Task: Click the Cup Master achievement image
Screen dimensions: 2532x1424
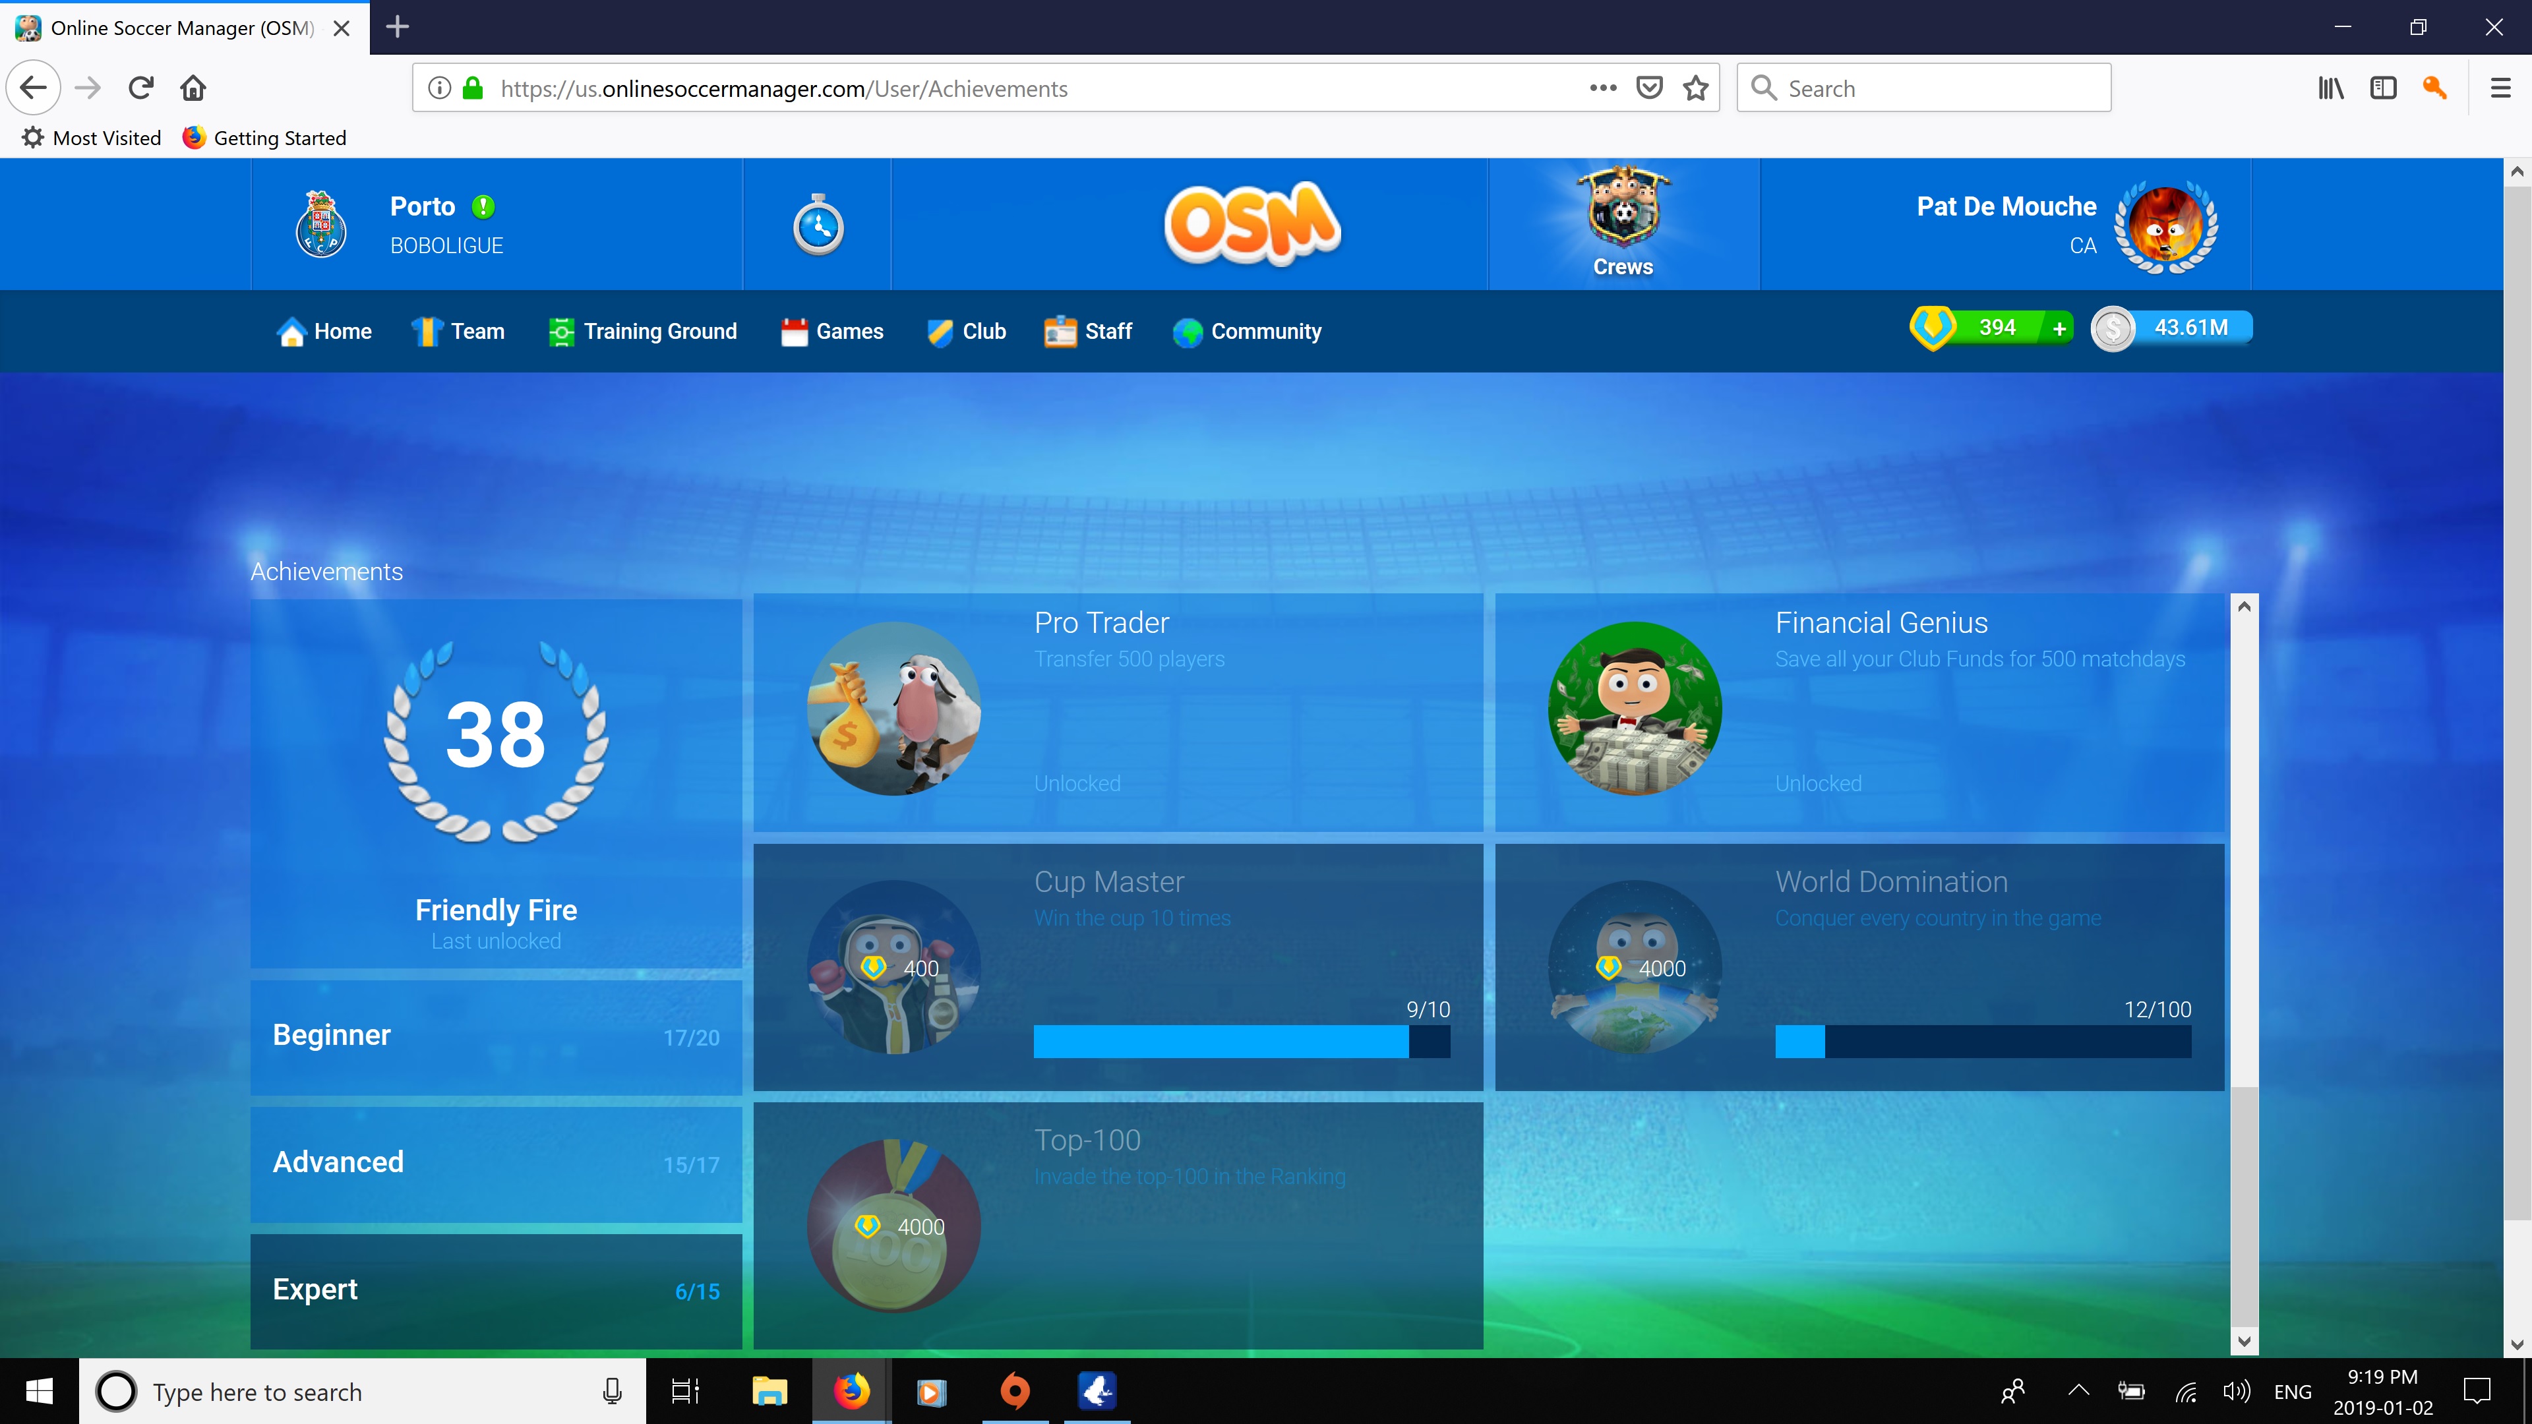Action: coord(893,967)
